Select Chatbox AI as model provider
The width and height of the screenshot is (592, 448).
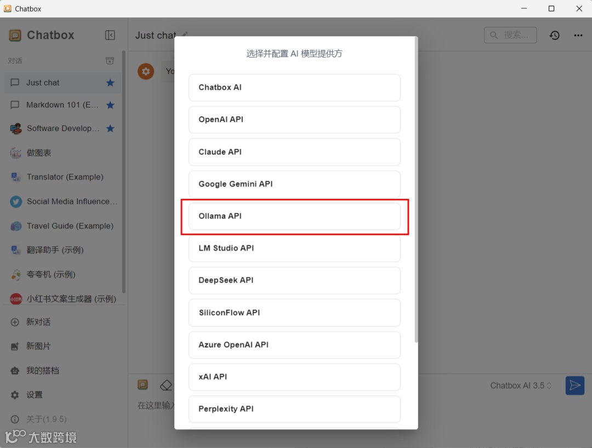(294, 88)
